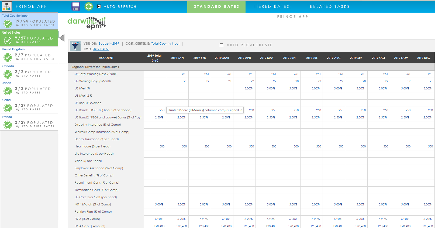
Task: Click the green refresh icon
Action: (88, 6)
